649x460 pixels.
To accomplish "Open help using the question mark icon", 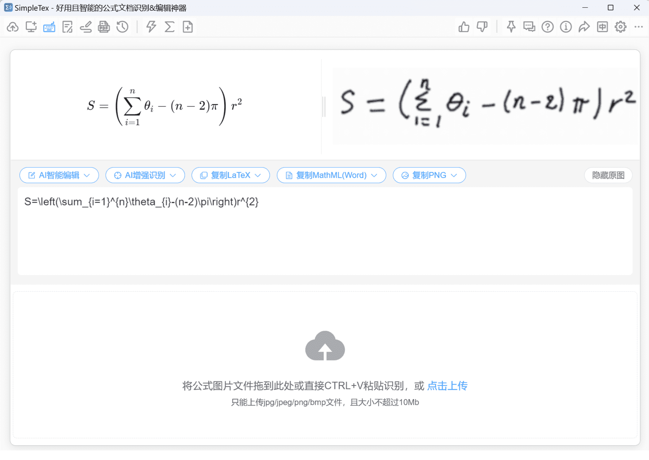I will pyautogui.click(x=547, y=27).
